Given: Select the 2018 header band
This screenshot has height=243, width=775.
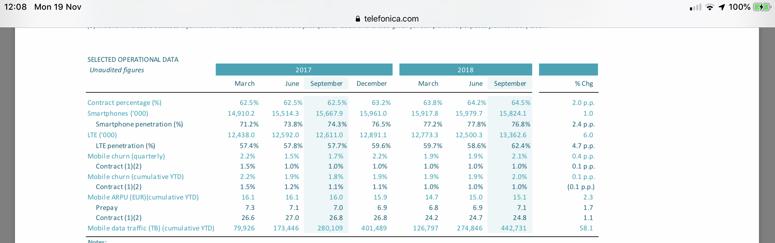Looking at the screenshot, I should [x=466, y=70].
